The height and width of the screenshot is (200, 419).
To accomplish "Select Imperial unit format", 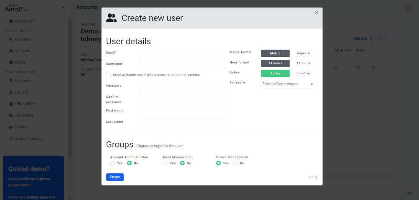I will click(x=304, y=53).
